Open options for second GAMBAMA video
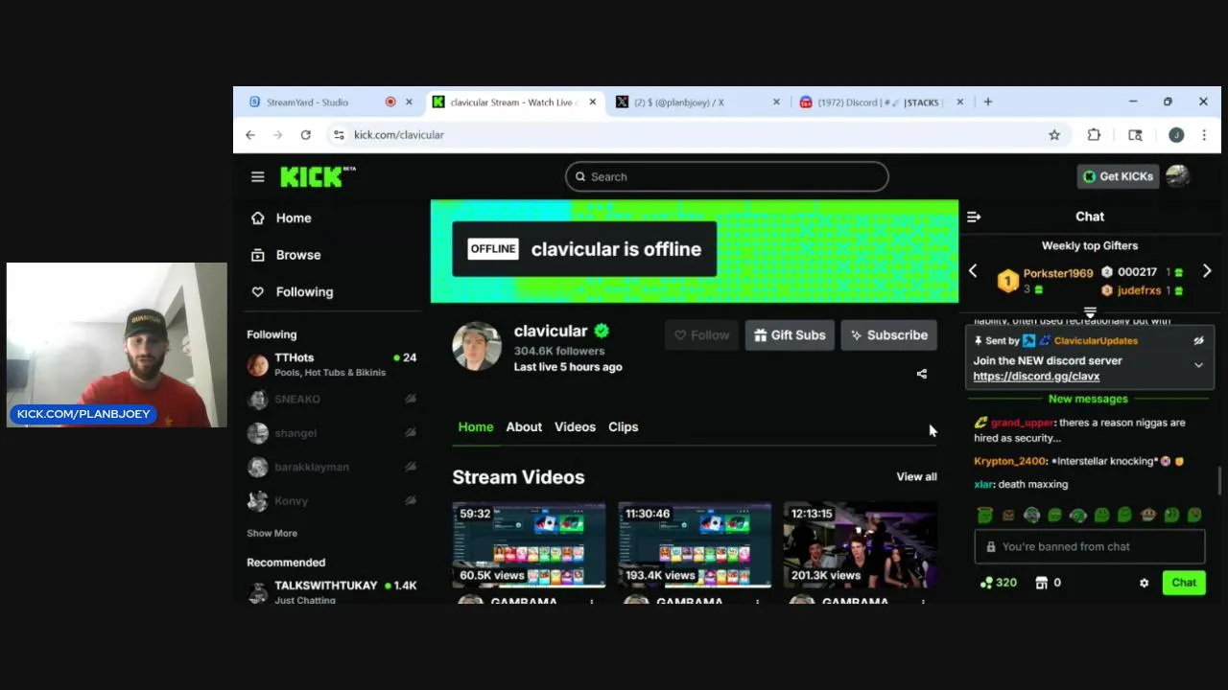 (757, 602)
